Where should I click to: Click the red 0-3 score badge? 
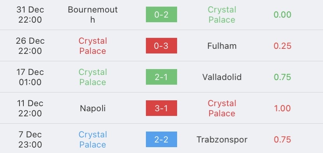161,46
